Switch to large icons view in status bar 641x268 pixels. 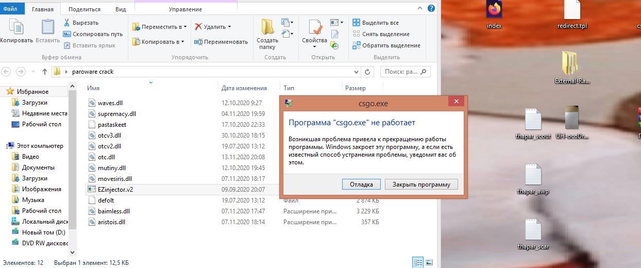point(430,262)
